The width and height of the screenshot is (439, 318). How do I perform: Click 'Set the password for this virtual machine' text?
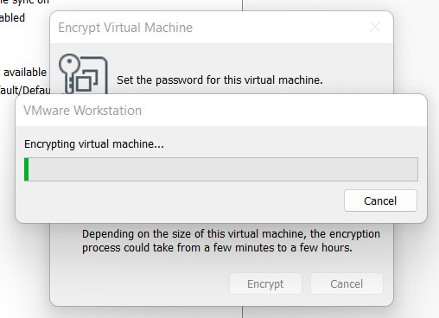[219, 79]
